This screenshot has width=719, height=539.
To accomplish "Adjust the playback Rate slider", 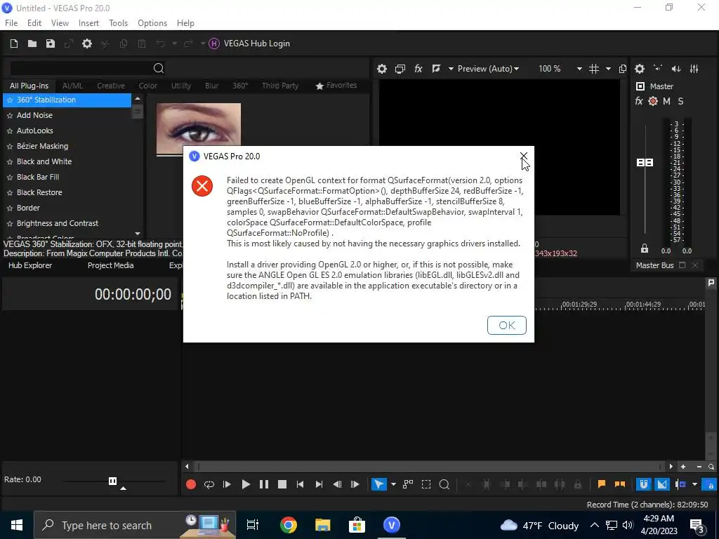I will click(112, 481).
